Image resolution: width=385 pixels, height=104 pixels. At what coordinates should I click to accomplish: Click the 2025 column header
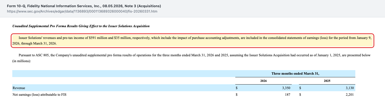327,81
